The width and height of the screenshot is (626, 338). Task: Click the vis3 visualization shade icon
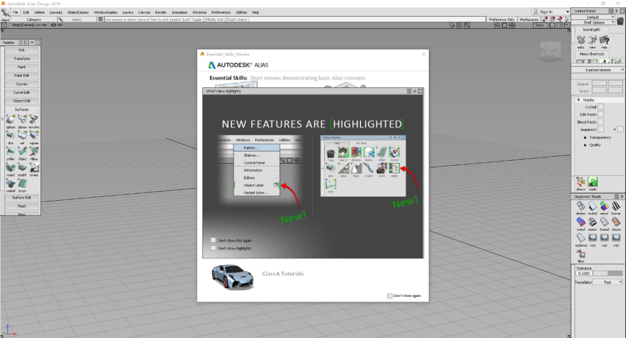pyautogui.click(x=616, y=238)
